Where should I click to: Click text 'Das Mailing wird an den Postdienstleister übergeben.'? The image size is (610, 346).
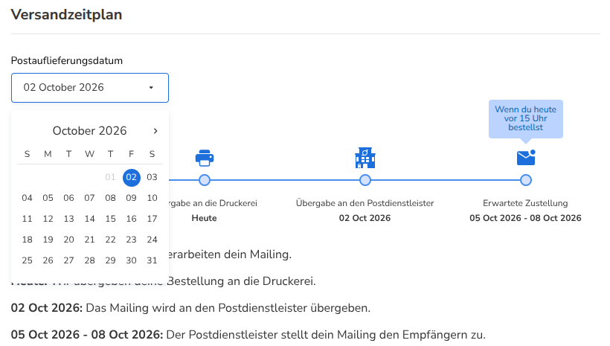tap(228, 308)
